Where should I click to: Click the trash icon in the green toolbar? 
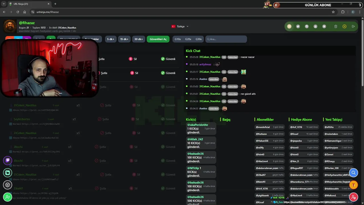[336, 26]
